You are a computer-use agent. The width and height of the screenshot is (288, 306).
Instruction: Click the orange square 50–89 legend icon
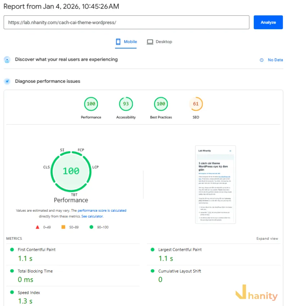(x=63, y=227)
